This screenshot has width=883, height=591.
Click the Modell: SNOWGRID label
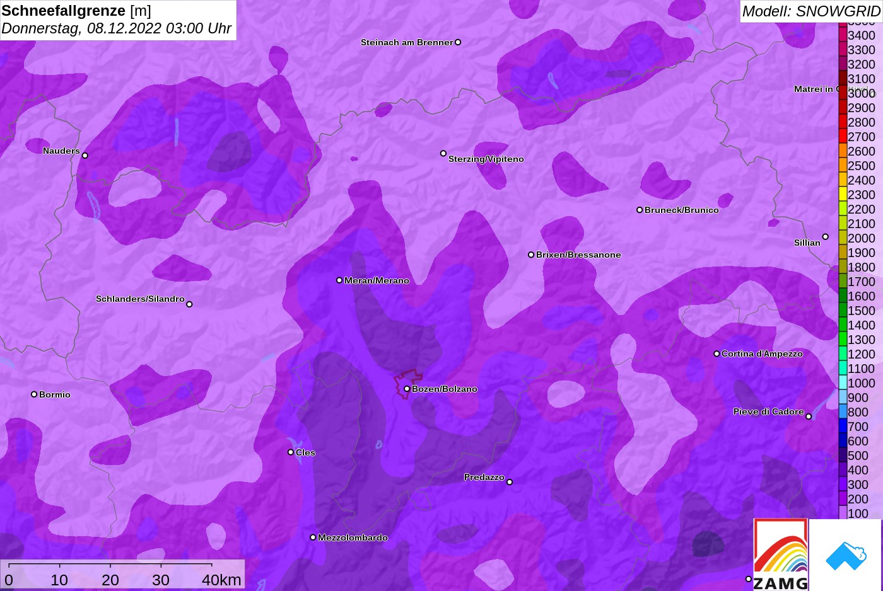point(811,11)
